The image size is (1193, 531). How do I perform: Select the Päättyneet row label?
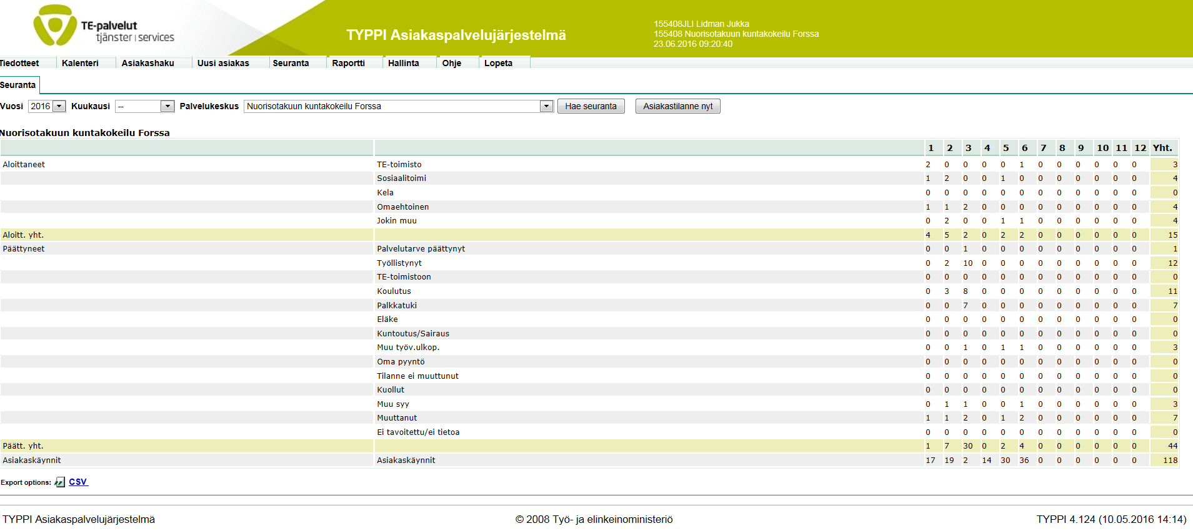(24, 249)
